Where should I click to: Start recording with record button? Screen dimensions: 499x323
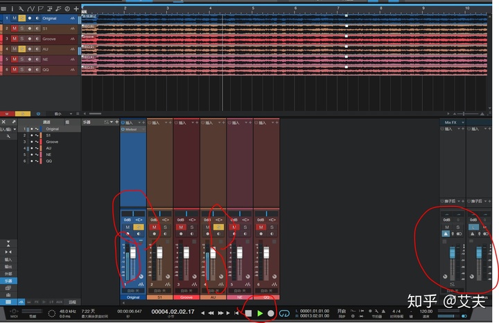[x=271, y=313]
